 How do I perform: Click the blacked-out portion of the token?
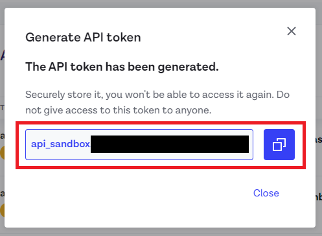170,144
